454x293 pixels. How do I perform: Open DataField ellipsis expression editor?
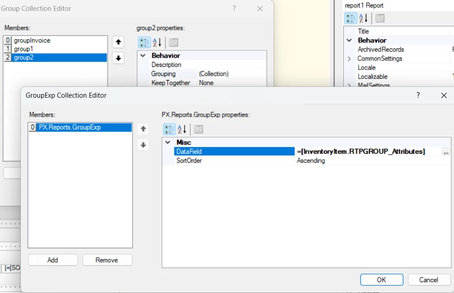point(446,151)
